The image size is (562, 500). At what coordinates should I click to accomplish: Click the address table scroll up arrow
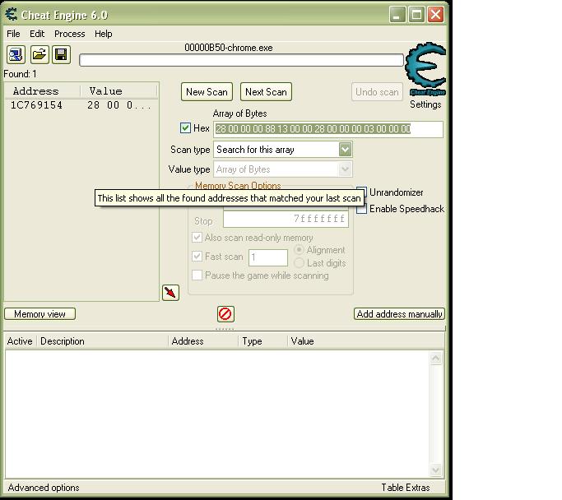[436, 359]
